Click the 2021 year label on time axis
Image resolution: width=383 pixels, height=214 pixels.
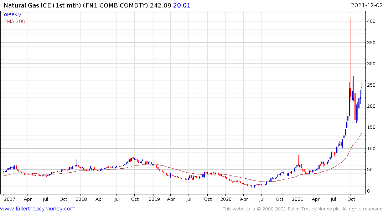pyautogui.click(x=297, y=199)
